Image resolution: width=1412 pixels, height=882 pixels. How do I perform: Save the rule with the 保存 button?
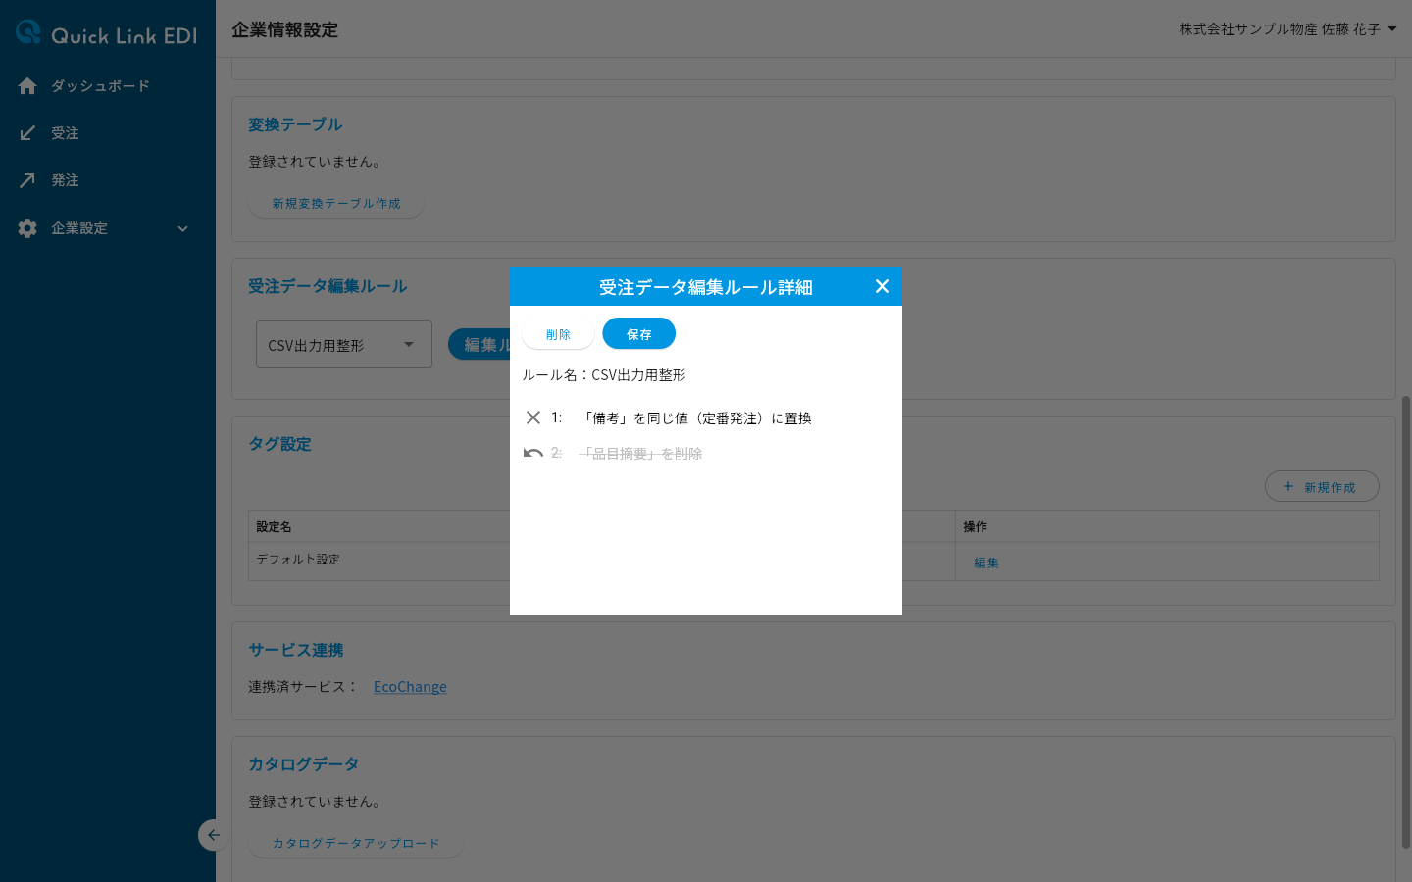coord(638,334)
